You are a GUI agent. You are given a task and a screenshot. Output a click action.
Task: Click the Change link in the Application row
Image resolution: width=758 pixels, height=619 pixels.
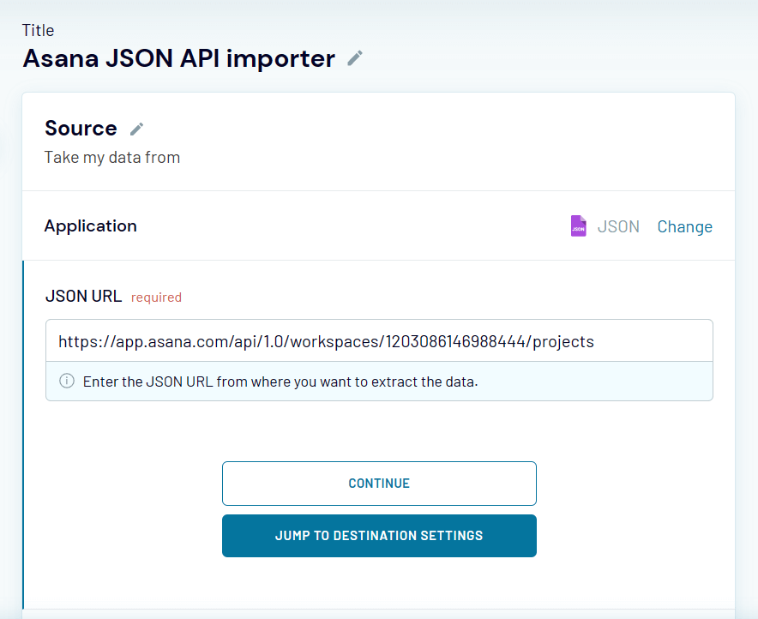click(x=684, y=226)
